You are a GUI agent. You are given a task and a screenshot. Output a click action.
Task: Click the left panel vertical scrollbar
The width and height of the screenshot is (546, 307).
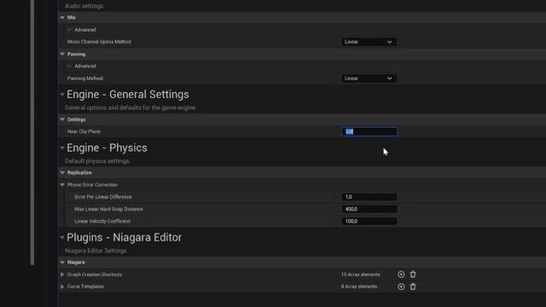pyautogui.click(x=32, y=132)
